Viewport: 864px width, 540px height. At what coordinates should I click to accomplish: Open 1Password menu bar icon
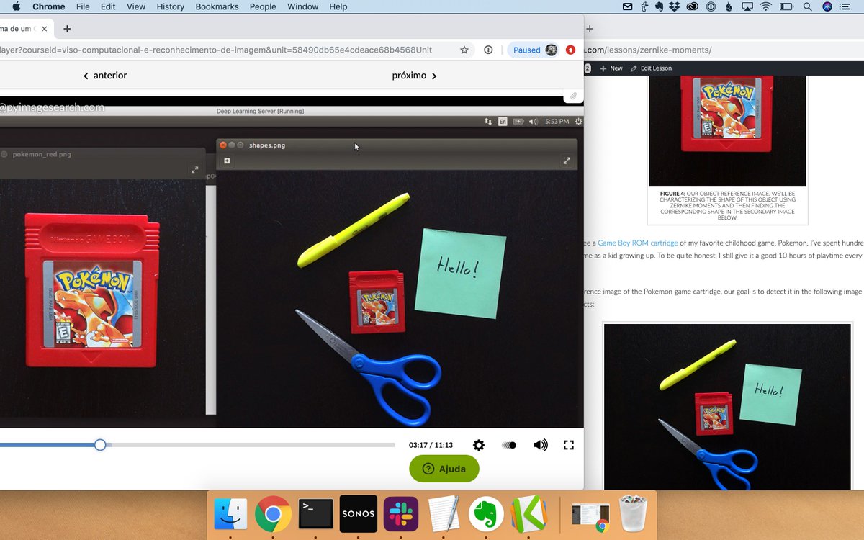711,6
